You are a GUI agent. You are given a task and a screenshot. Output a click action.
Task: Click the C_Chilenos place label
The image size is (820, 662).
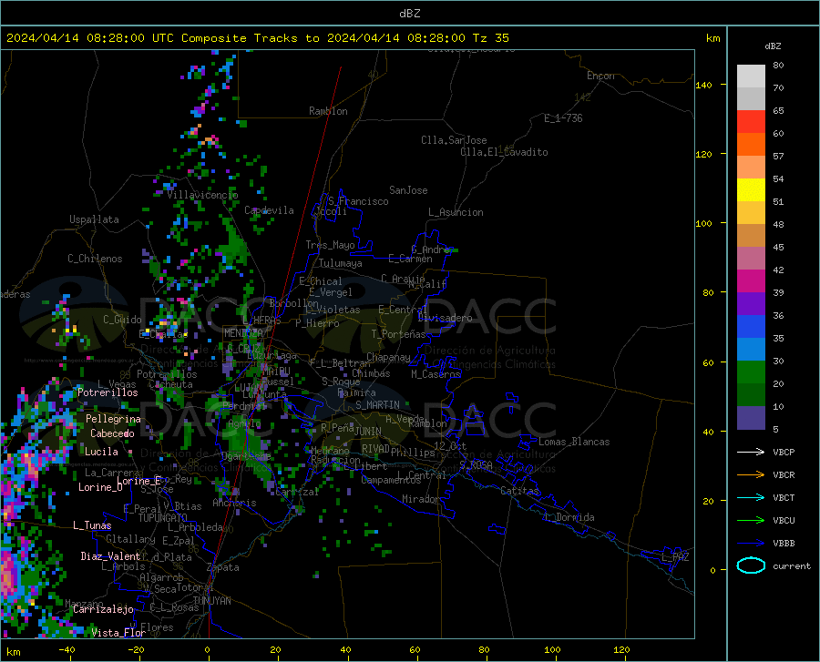click(x=95, y=259)
